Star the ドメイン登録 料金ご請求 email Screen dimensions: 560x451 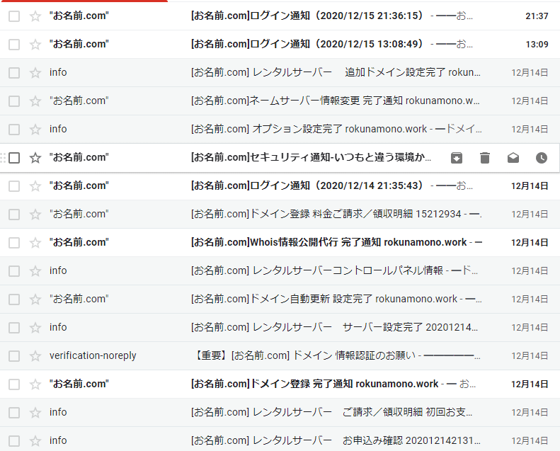pos(35,215)
